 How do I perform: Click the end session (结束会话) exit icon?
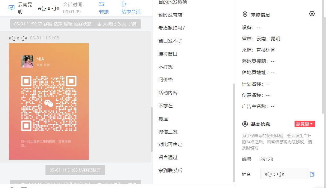(x=124, y=4)
